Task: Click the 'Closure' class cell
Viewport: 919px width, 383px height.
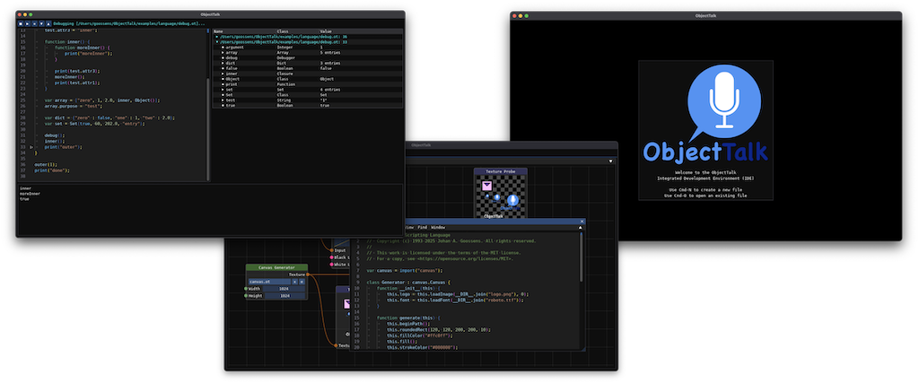Action: (284, 74)
